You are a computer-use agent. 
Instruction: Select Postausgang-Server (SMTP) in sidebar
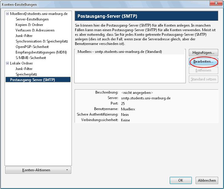pos(32,80)
